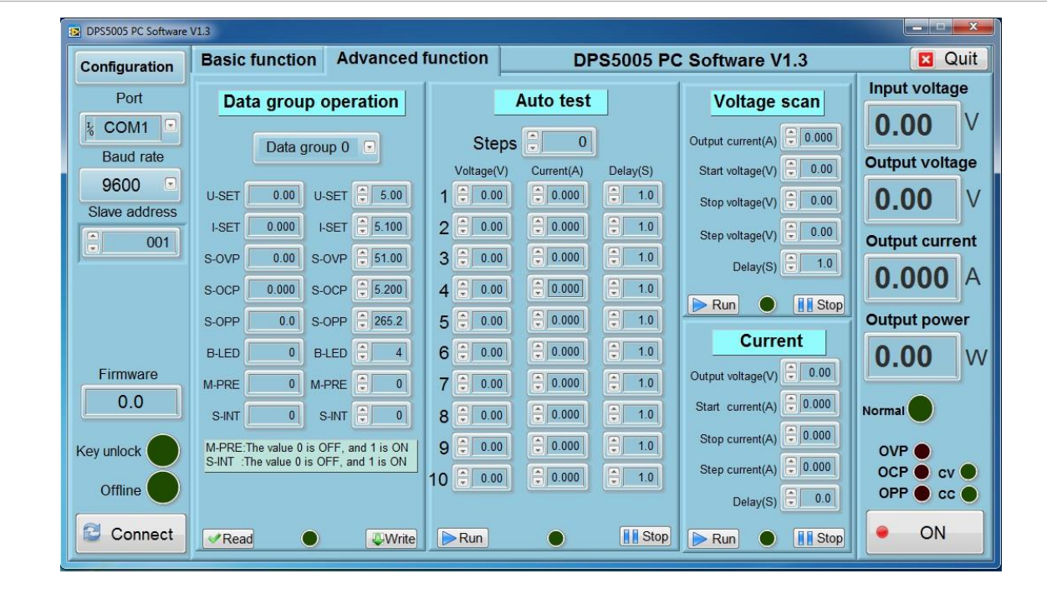Viewport: 1047px width, 589px height.
Task: Click the Stop current(A) field
Action: pyautogui.click(x=818, y=435)
